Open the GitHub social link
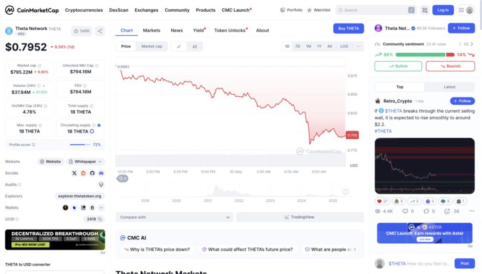This screenshot has height=274, width=482. point(92,173)
